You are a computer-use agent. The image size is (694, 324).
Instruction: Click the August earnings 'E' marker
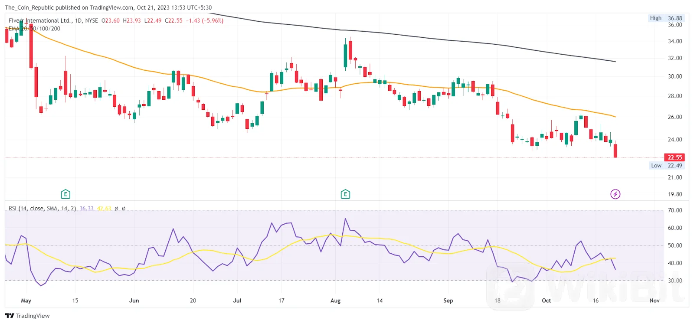tap(345, 194)
